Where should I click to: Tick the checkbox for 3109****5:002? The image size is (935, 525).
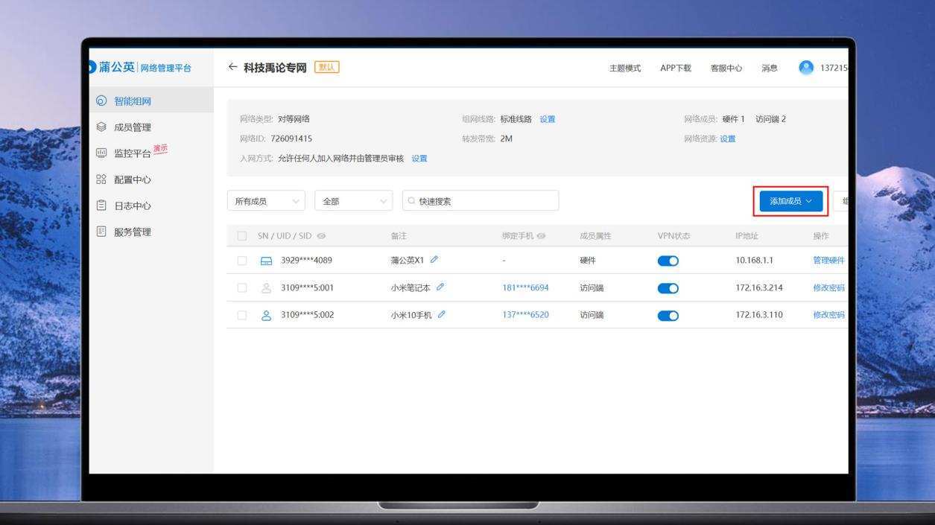[241, 315]
